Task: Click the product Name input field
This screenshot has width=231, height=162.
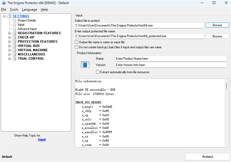Action: click(171, 59)
